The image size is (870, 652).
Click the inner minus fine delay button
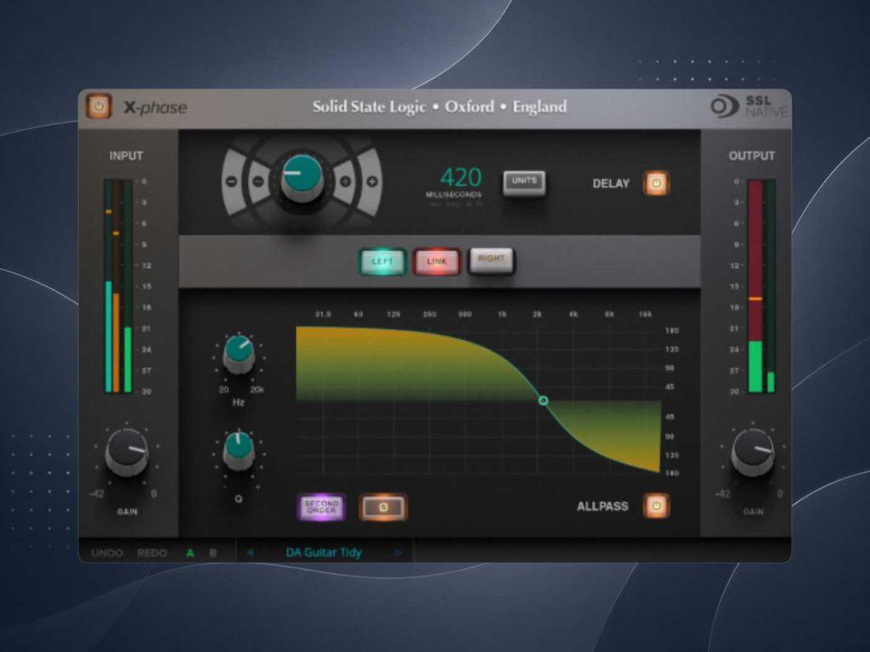(257, 182)
